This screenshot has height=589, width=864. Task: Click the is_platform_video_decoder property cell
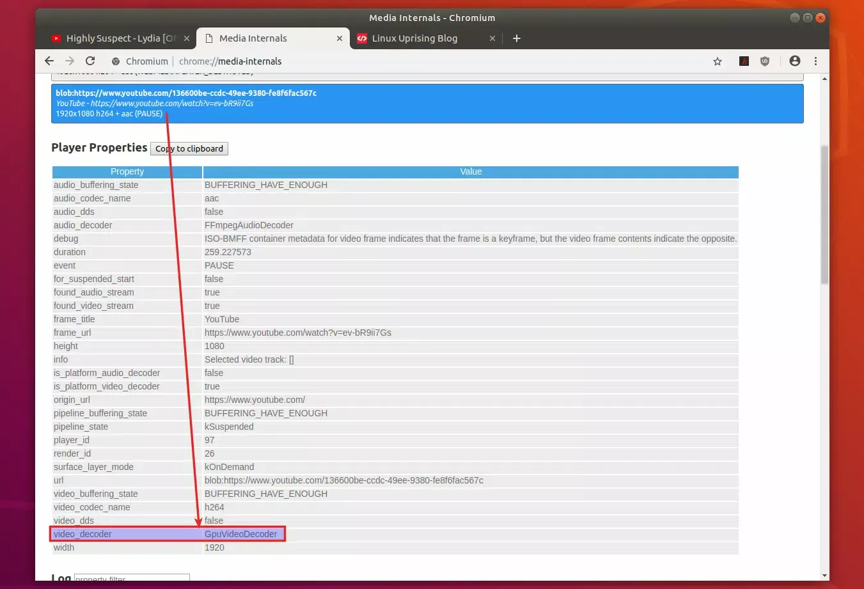(127, 386)
